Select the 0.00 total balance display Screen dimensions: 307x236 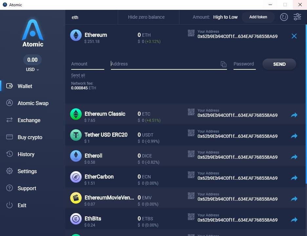32,60
